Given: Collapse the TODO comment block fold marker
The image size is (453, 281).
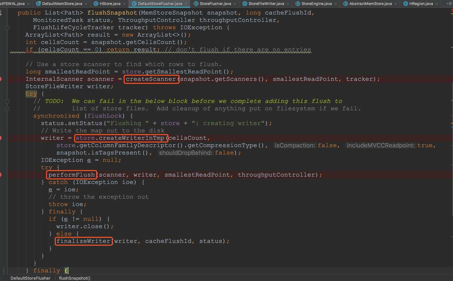Looking at the screenshot, I should [x=7, y=101].
